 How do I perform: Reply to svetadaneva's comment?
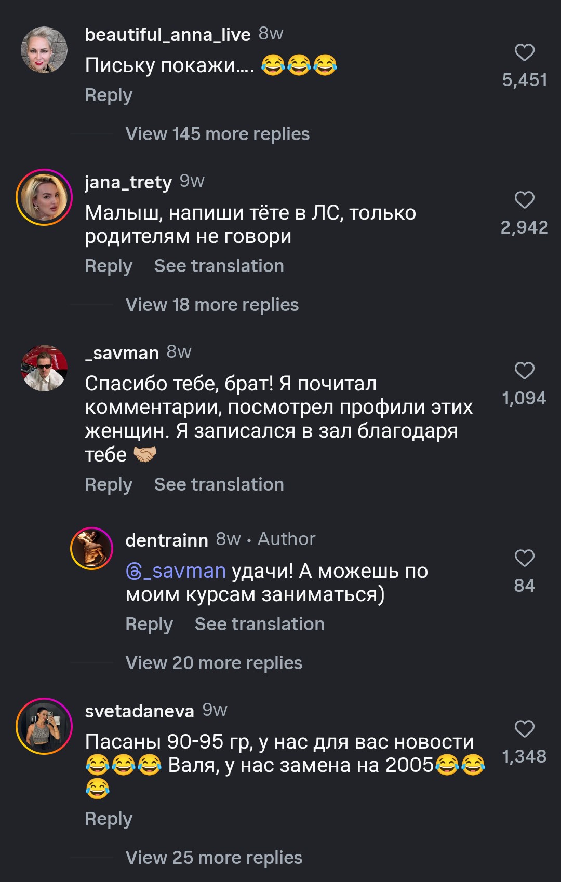point(109,819)
